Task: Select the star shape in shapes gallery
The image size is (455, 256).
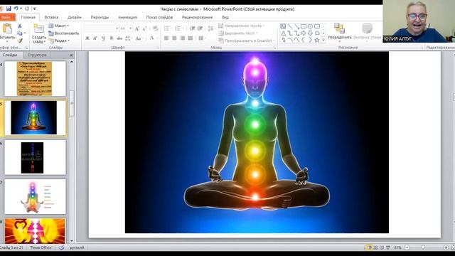Action: (x=317, y=40)
